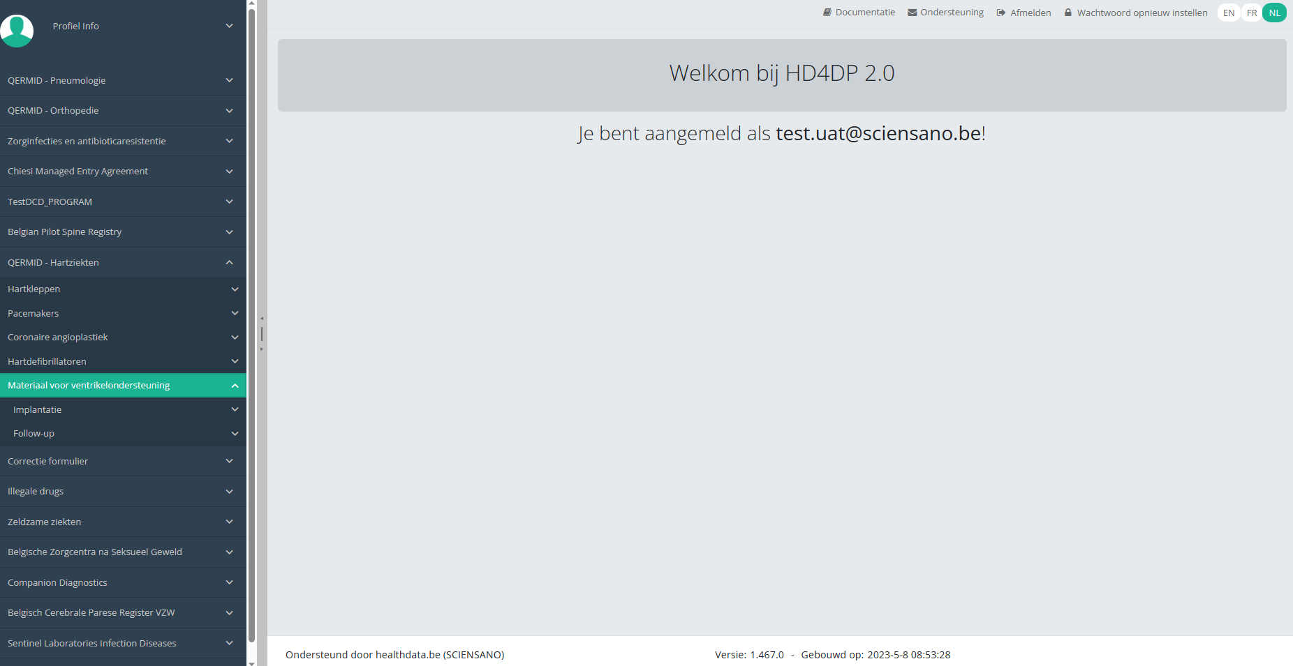Click the Documentatie book icon
This screenshot has height=666, width=1293.
(x=827, y=13)
